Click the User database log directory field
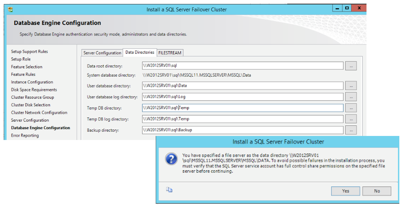 point(242,97)
